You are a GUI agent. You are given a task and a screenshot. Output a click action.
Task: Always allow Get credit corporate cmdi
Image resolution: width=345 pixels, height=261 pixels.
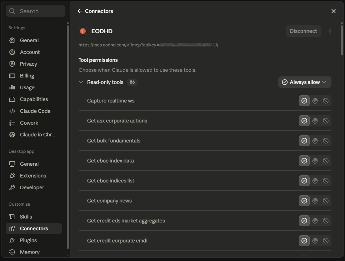[304, 241]
